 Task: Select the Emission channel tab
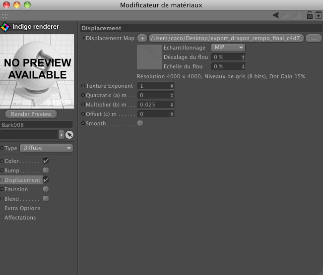pos(16,189)
